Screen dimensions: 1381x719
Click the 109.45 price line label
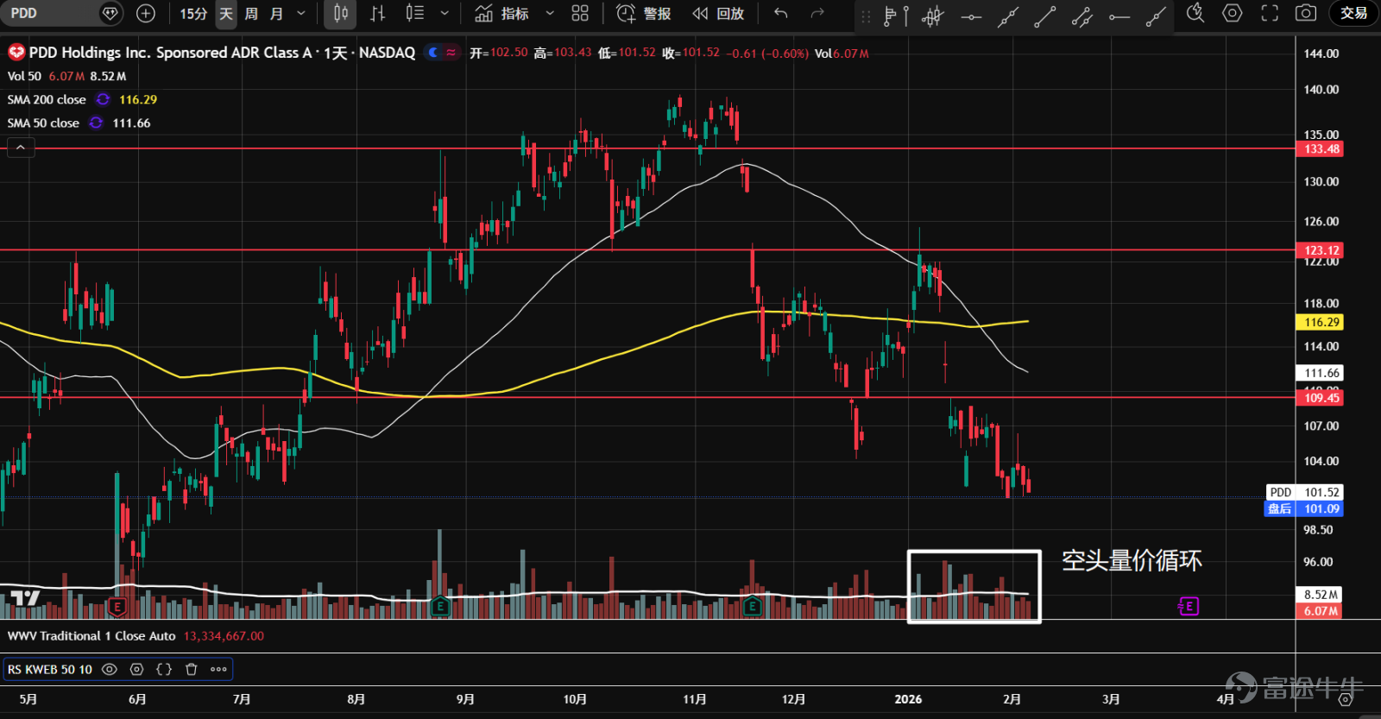1321,397
